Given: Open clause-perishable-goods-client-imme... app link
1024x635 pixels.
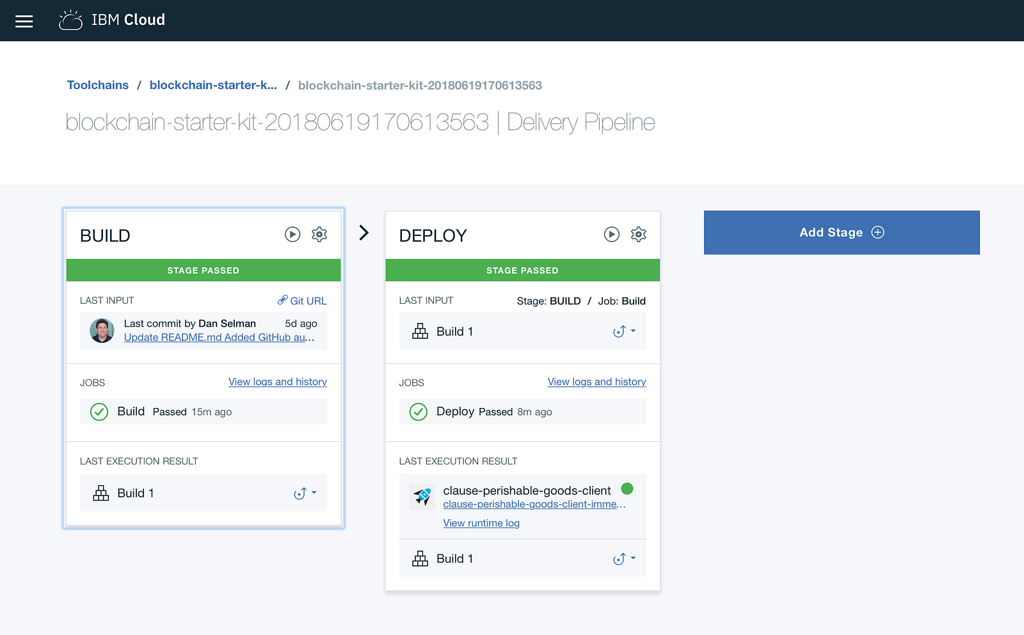Looking at the screenshot, I should point(534,505).
